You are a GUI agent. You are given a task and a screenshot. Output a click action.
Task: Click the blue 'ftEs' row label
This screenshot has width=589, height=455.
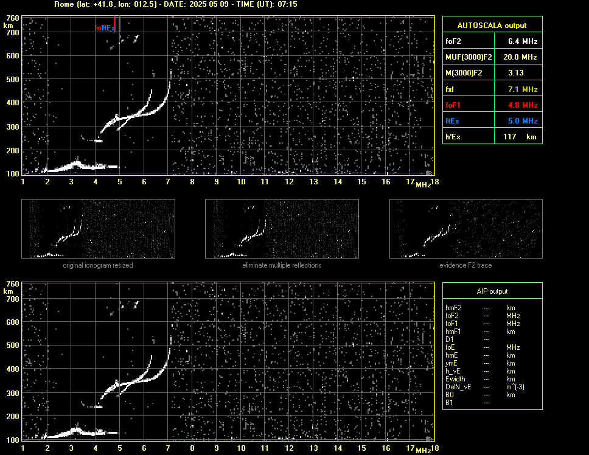point(452,121)
